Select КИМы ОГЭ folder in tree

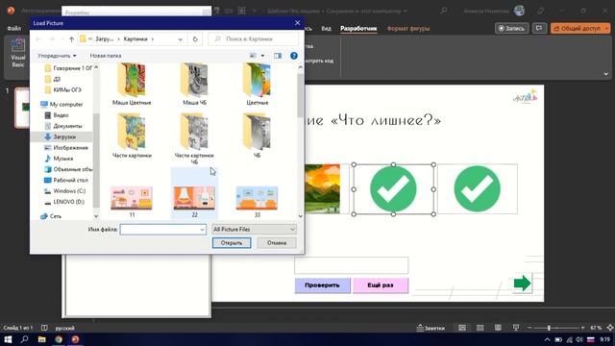[62, 89]
